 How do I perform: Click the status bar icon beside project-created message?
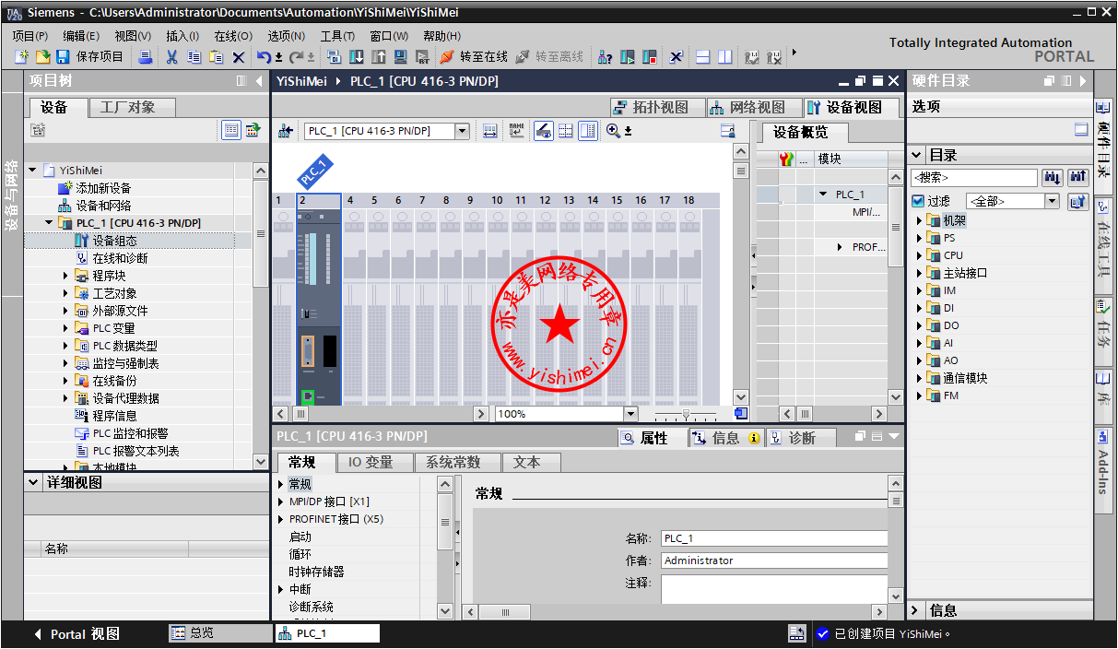tap(797, 633)
